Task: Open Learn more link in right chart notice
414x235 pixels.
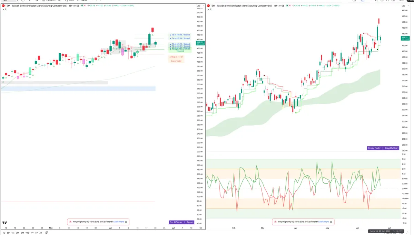Action: [x=323, y=222]
